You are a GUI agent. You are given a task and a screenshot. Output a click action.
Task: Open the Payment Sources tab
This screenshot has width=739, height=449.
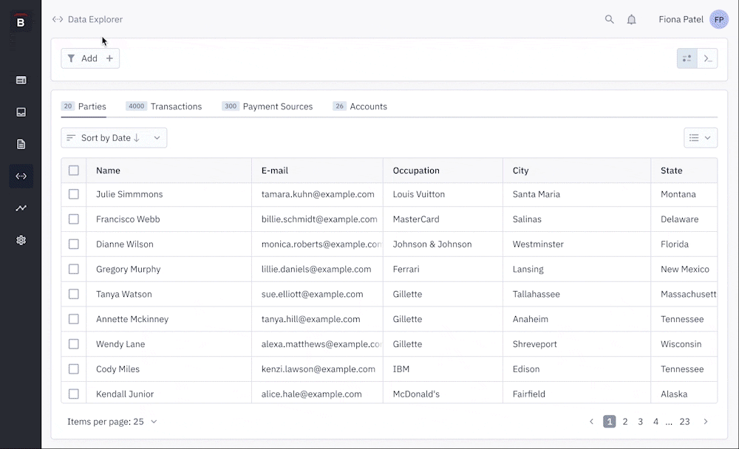point(268,106)
